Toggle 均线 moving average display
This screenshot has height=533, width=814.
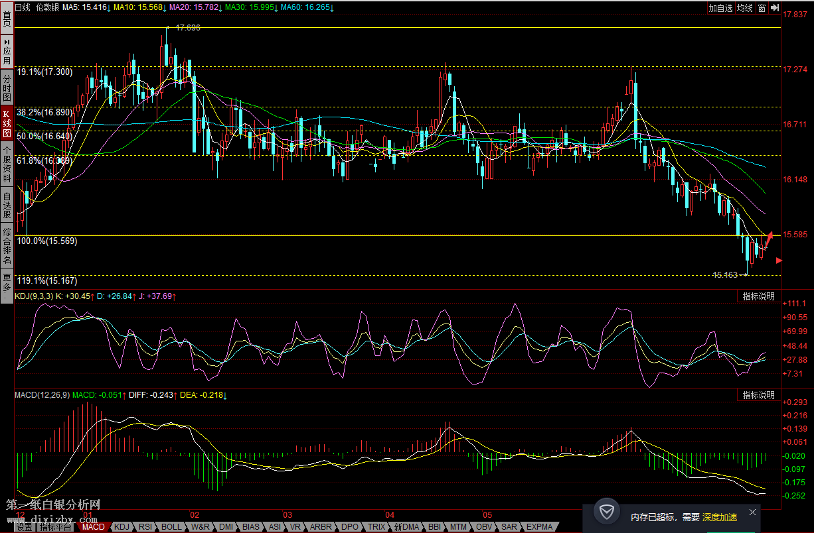click(x=744, y=8)
